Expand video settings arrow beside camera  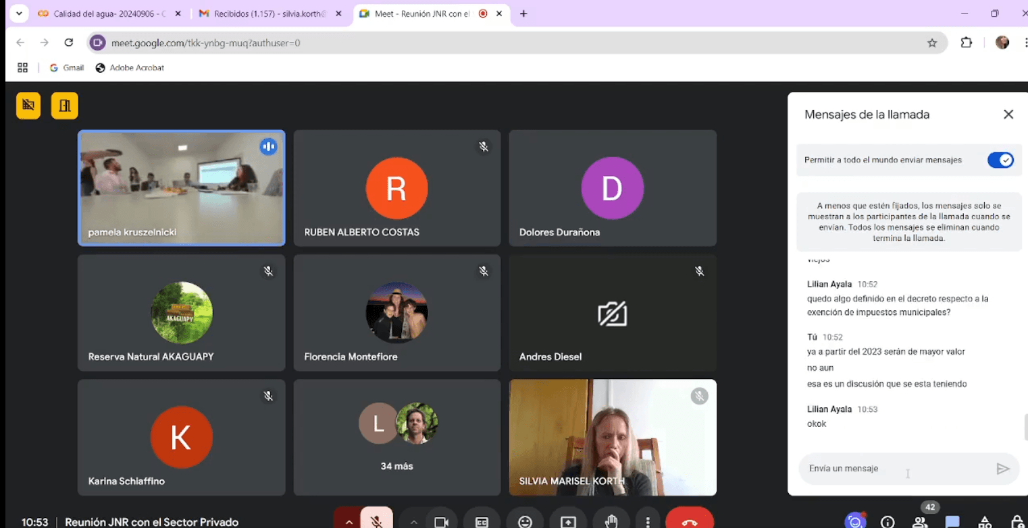[x=413, y=521]
